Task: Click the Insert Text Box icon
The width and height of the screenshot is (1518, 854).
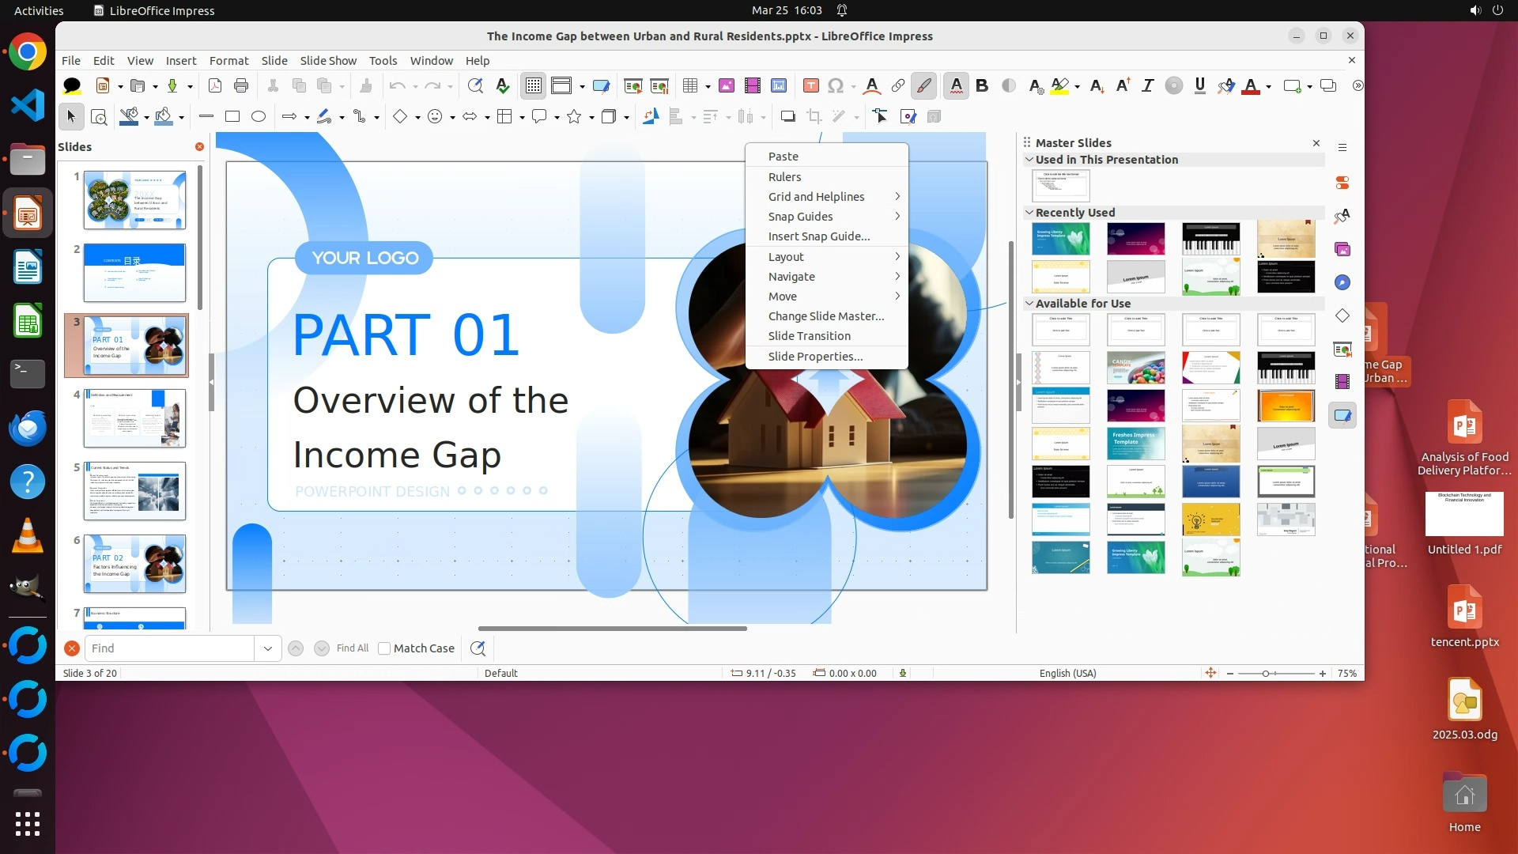Action: [810, 85]
